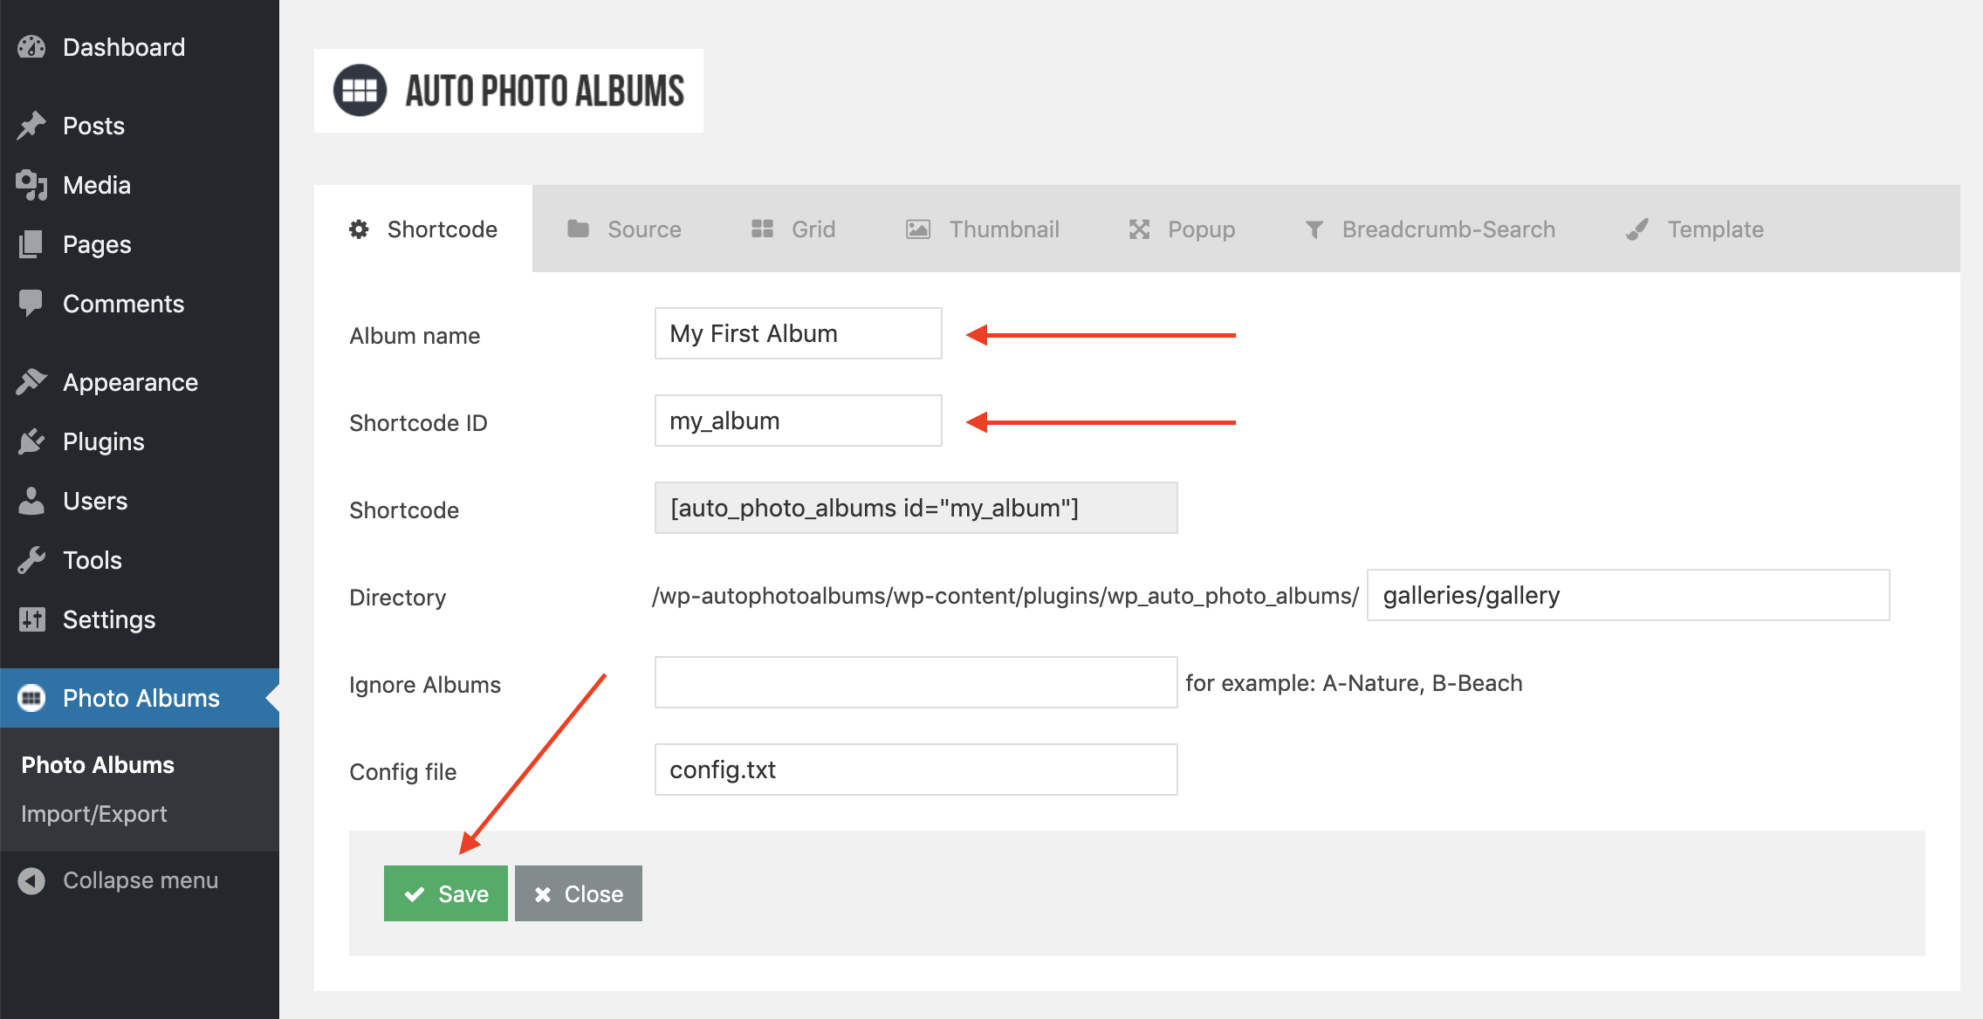1983x1019 pixels.
Task: Open the Popup settings tab
Action: [1182, 229]
